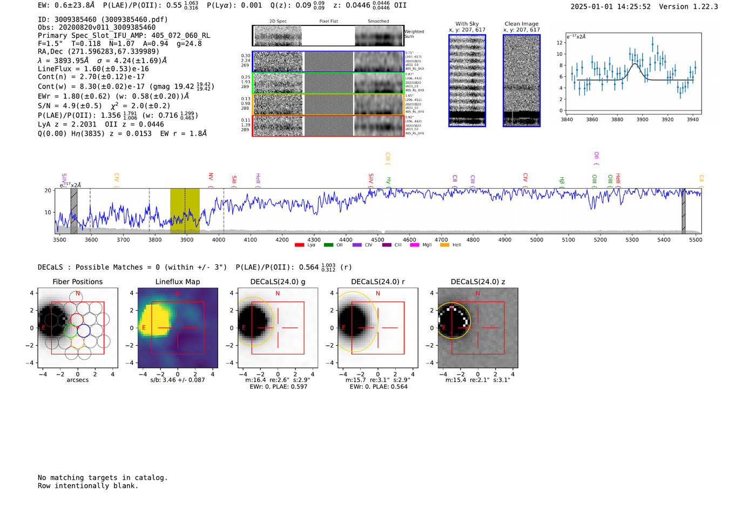Image resolution: width=756 pixels, height=515 pixels.
Task: Click the orange-bordered 2D spectrum row
Action: [x=328, y=104]
